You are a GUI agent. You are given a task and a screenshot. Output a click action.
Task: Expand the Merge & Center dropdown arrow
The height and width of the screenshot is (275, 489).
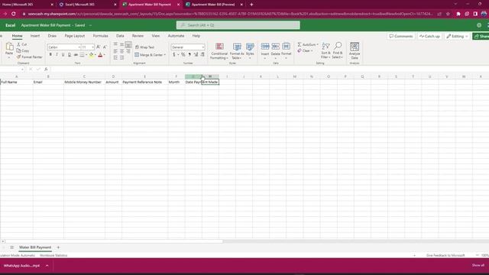[165, 55]
